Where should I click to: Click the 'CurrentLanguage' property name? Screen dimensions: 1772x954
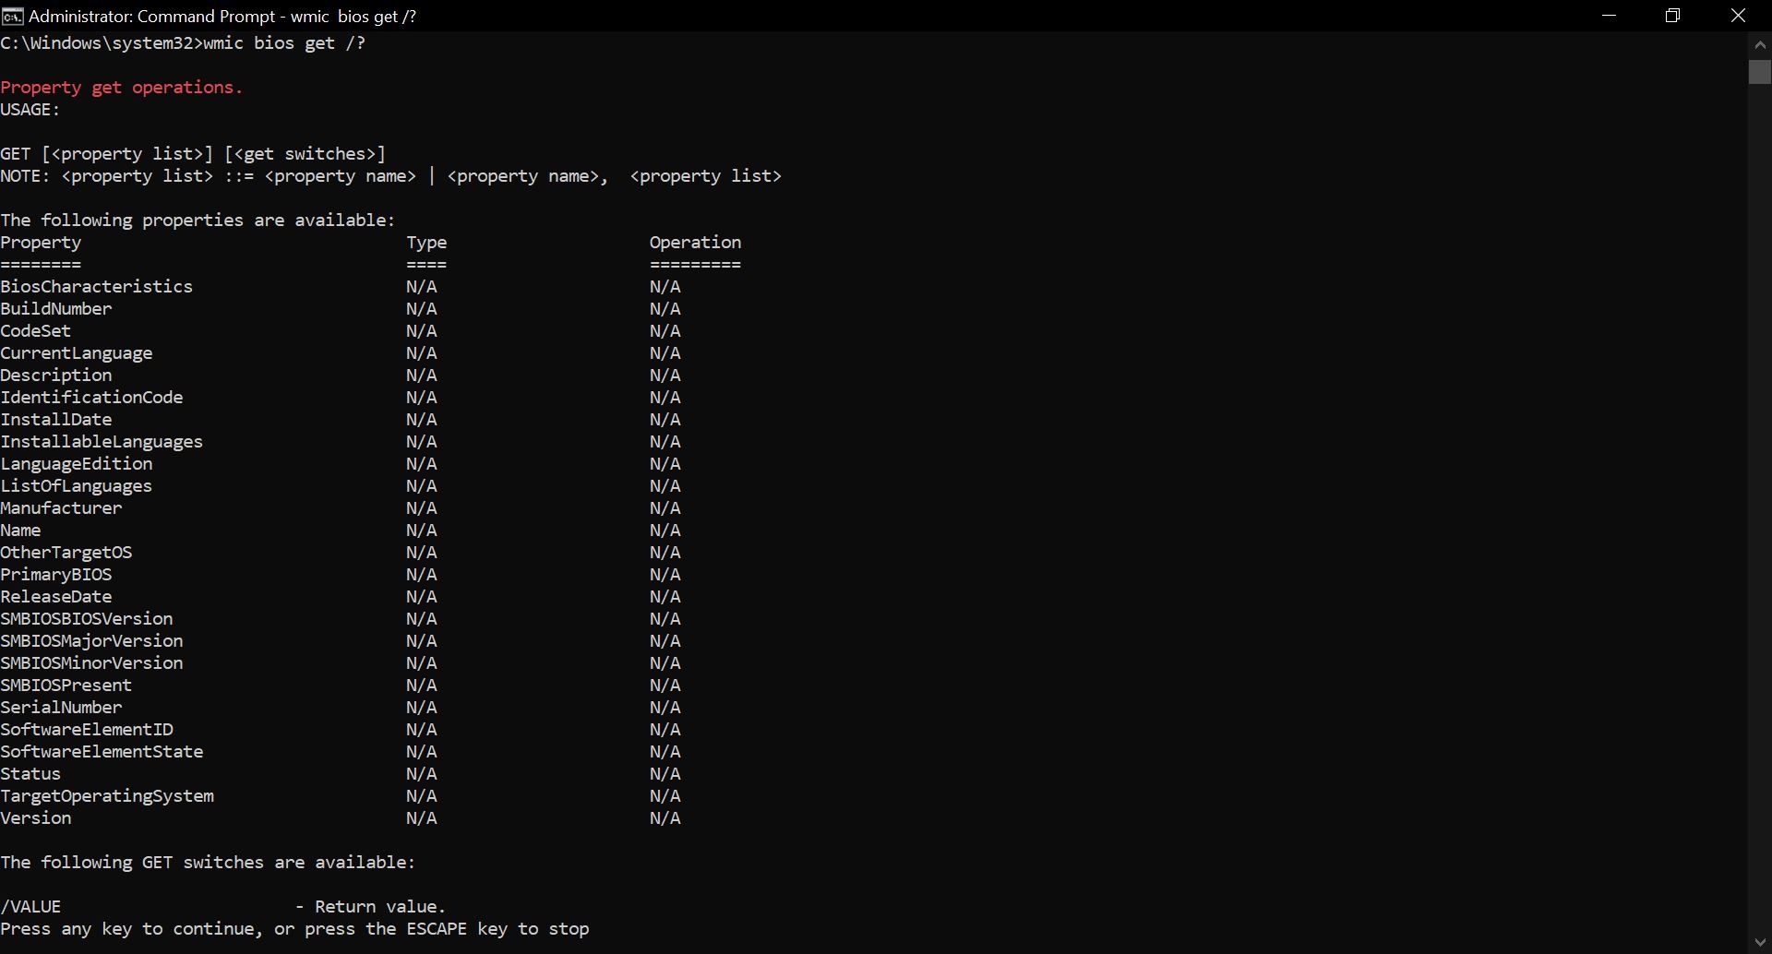pyautogui.click(x=77, y=353)
